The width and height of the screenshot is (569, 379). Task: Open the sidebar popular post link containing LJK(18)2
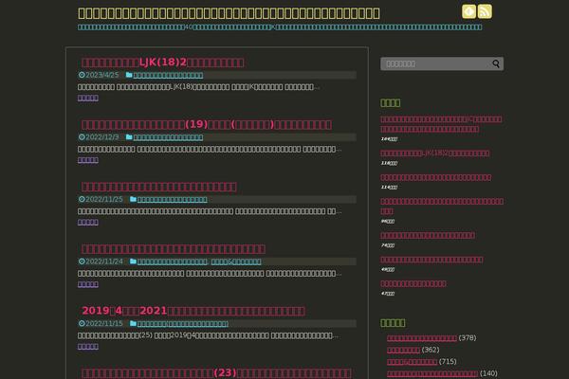click(435, 153)
